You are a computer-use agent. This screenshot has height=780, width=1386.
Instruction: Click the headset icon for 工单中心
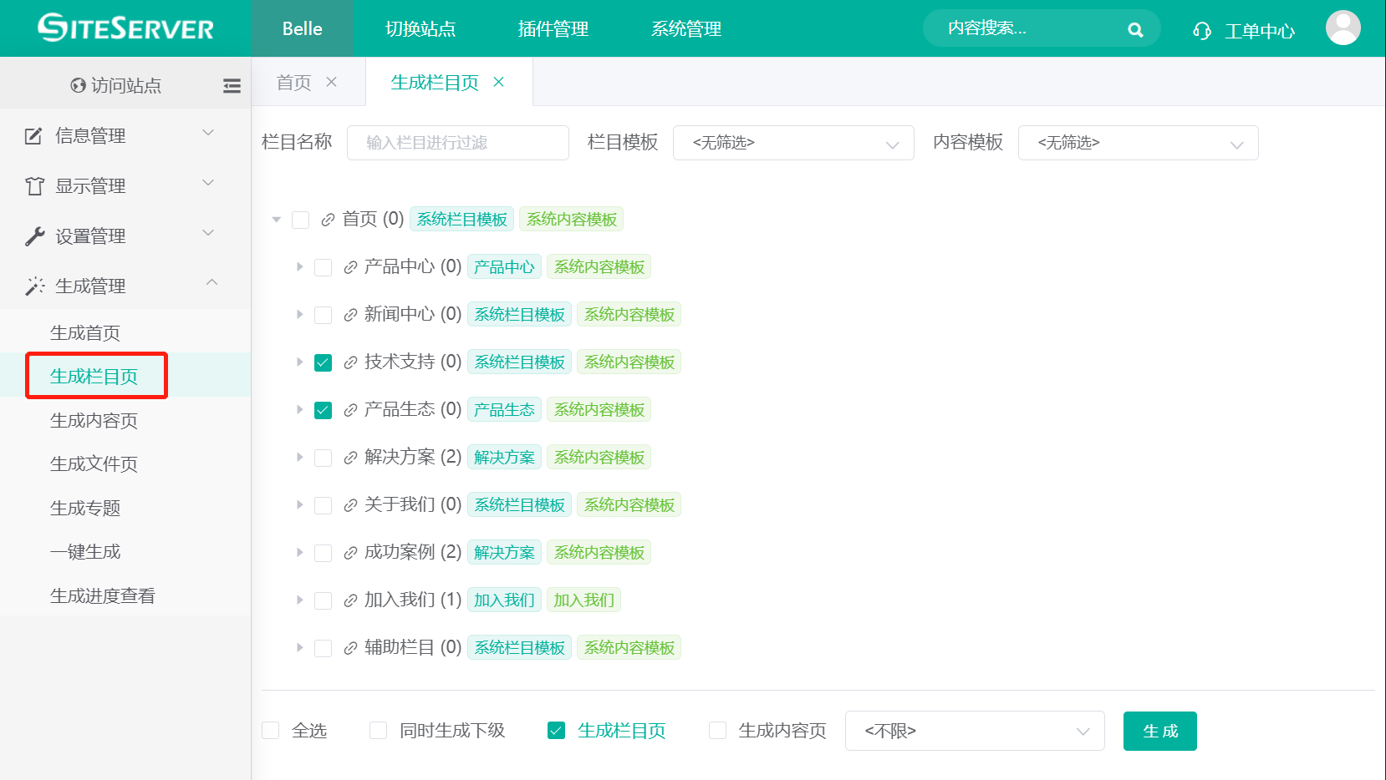[1202, 31]
